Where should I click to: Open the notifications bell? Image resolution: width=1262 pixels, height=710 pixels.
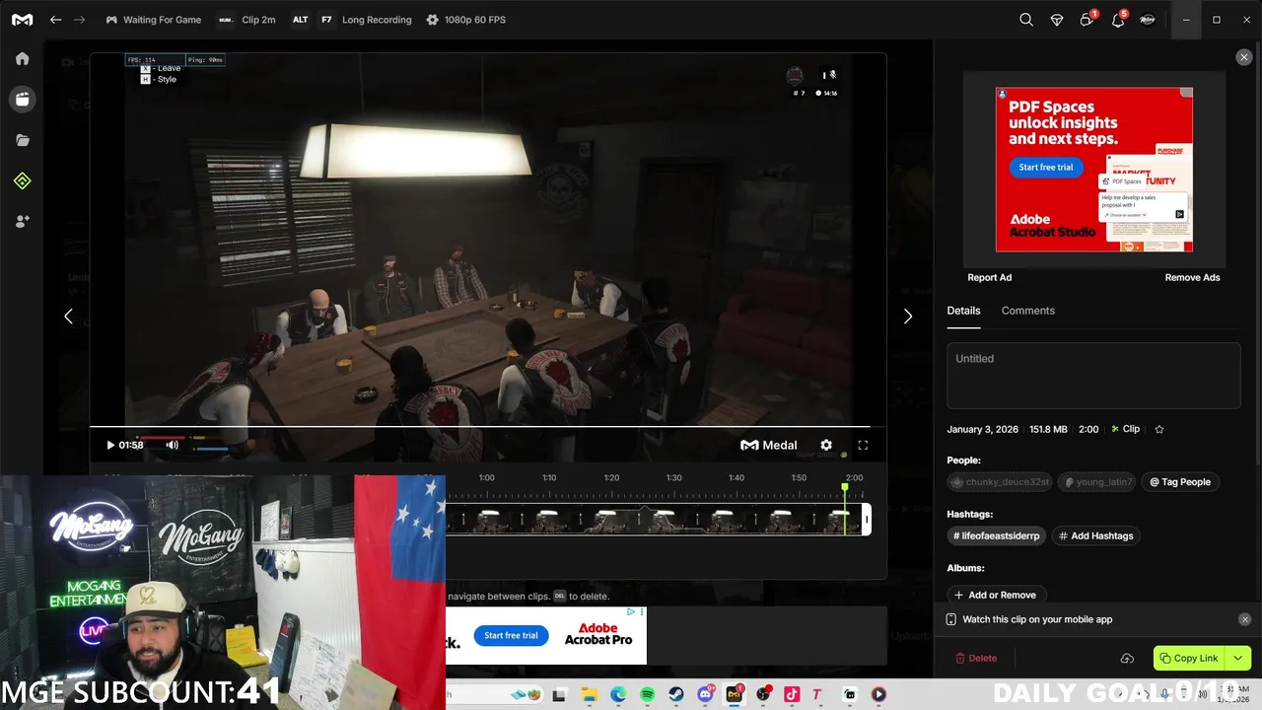tap(1118, 20)
